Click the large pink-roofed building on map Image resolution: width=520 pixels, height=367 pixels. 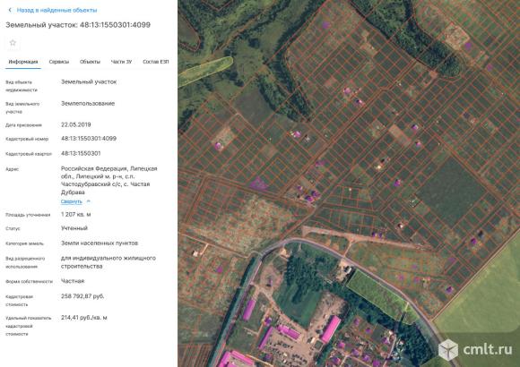[330, 329]
